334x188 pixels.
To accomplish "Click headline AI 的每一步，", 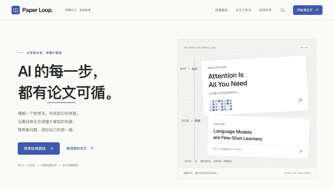I will point(58,71).
